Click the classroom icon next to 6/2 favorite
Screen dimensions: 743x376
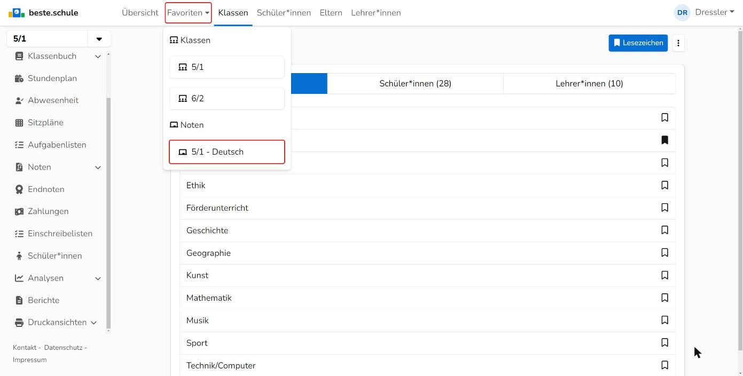pyautogui.click(x=183, y=99)
